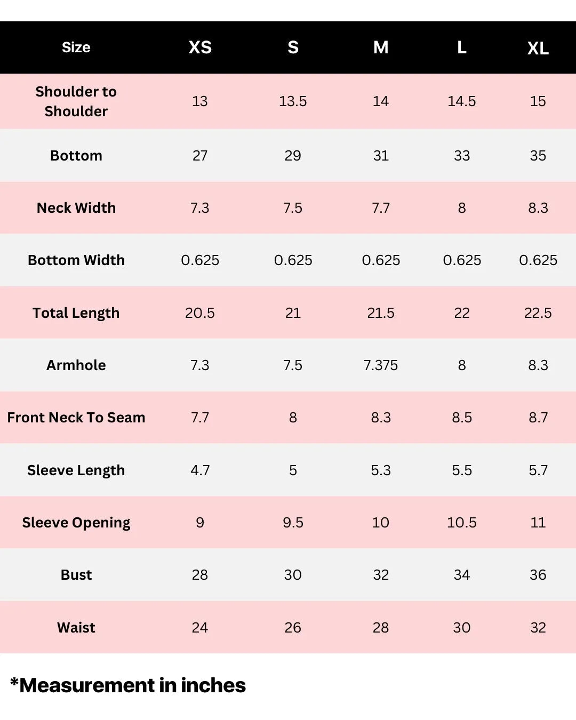The height and width of the screenshot is (720, 576).
Task: Click the Bust row label
Action: (76, 575)
